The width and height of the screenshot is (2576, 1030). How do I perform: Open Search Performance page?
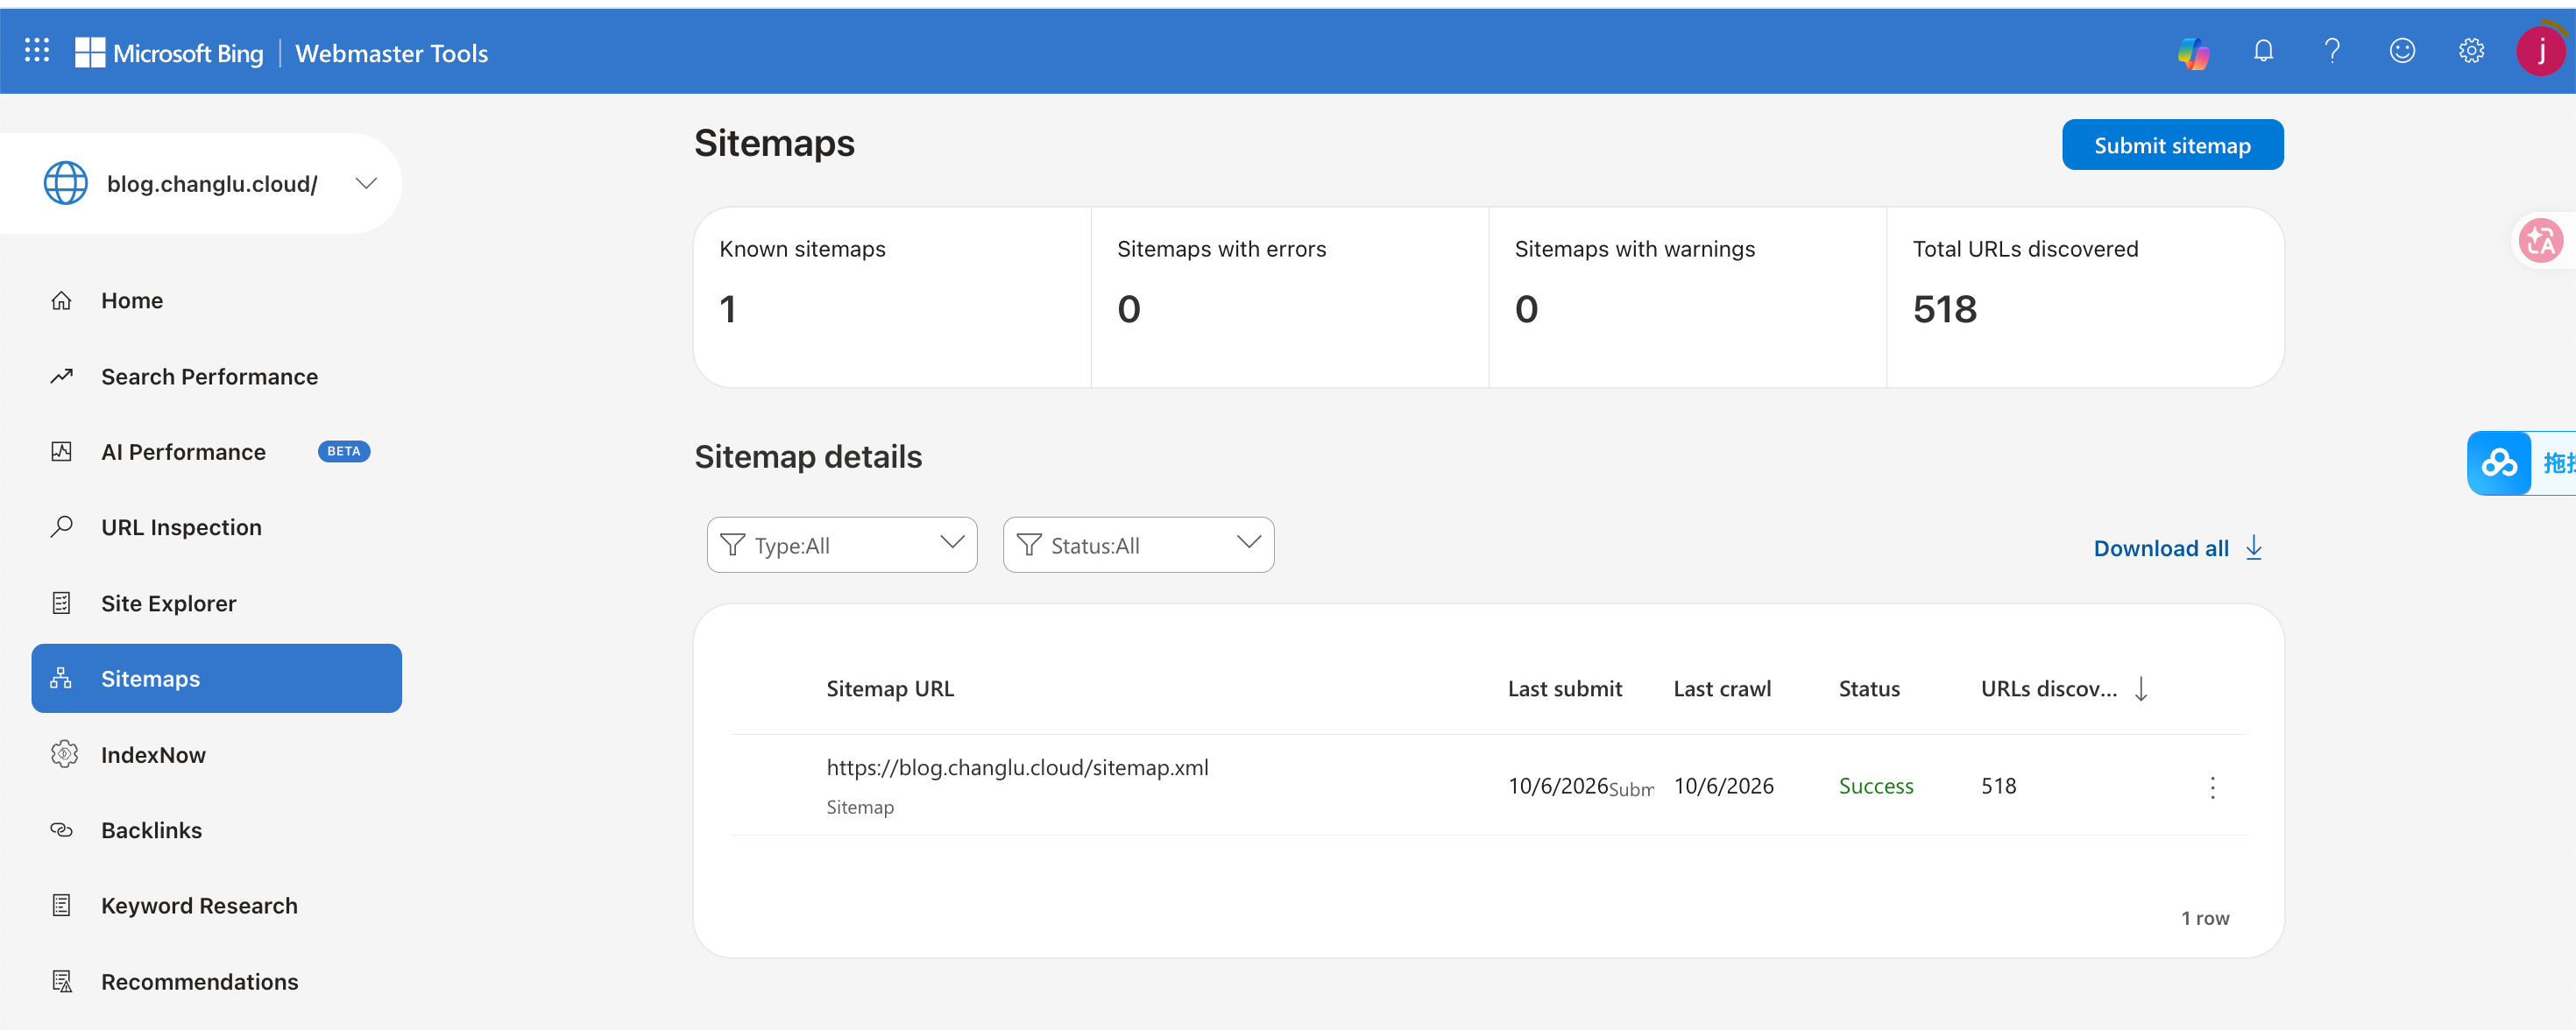(x=217, y=376)
